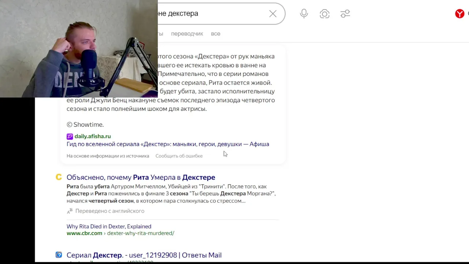
Task: Click the Переведено с английского label
Action: (x=110, y=211)
